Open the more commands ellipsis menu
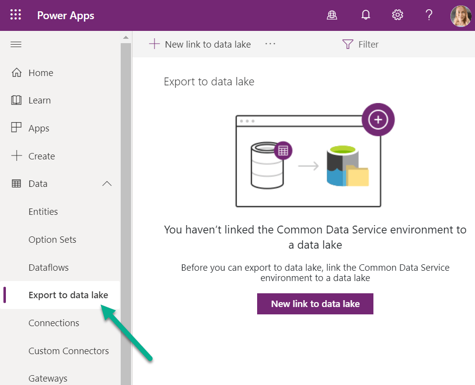The height and width of the screenshot is (385, 475). (x=270, y=44)
